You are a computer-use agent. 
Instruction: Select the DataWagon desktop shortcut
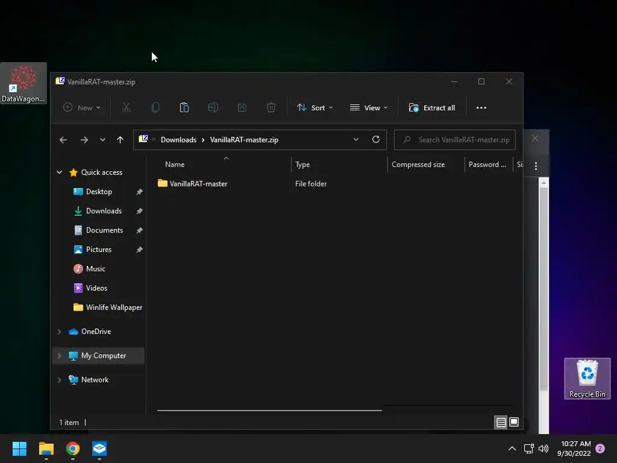(x=23, y=83)
